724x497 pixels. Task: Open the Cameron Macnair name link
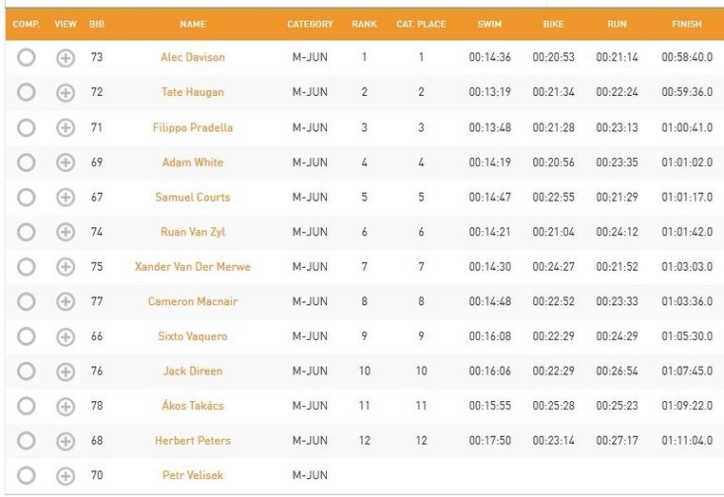pos(193,301)
